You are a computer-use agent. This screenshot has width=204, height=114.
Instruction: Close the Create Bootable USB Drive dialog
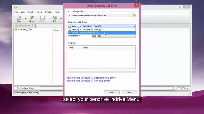(x=137, y=5)
